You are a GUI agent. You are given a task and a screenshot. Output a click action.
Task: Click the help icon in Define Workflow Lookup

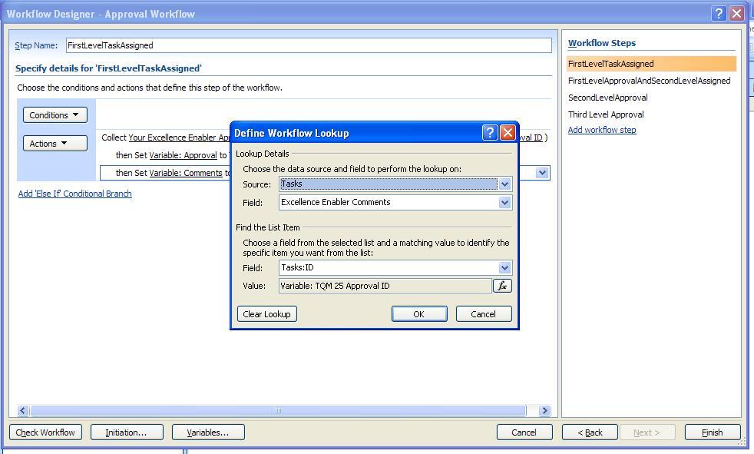coord(490,132)
